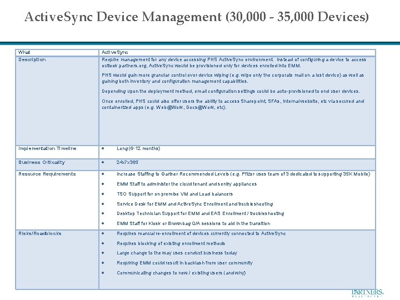Select the 'Business Criticality' label

click(x=42, y=162)
